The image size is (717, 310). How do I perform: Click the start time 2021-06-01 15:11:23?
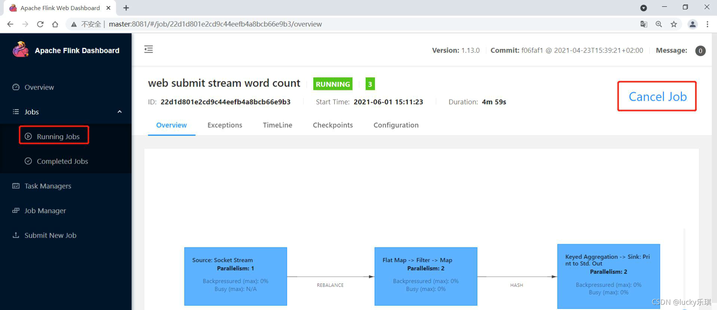click(388, 102)
